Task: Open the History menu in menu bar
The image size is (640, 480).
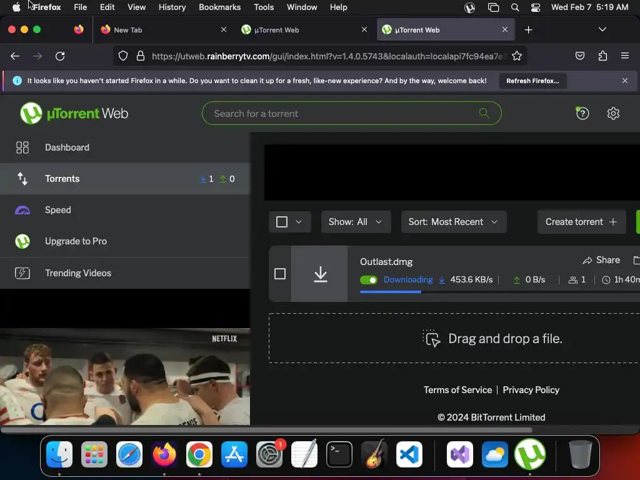Action: click(x=172, y=7)
